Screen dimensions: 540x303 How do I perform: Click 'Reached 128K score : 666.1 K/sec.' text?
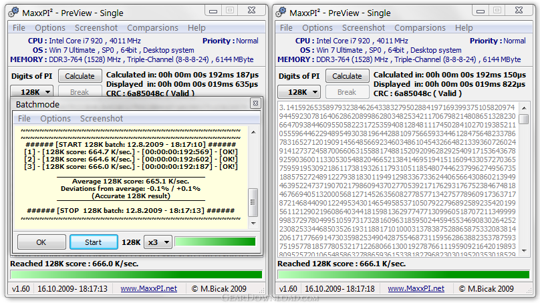point(342,264)
